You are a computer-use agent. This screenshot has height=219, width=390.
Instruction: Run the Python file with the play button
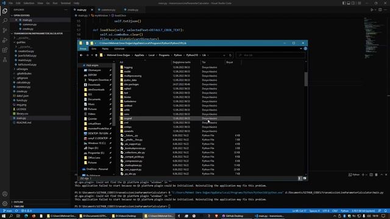pos(372,10)
